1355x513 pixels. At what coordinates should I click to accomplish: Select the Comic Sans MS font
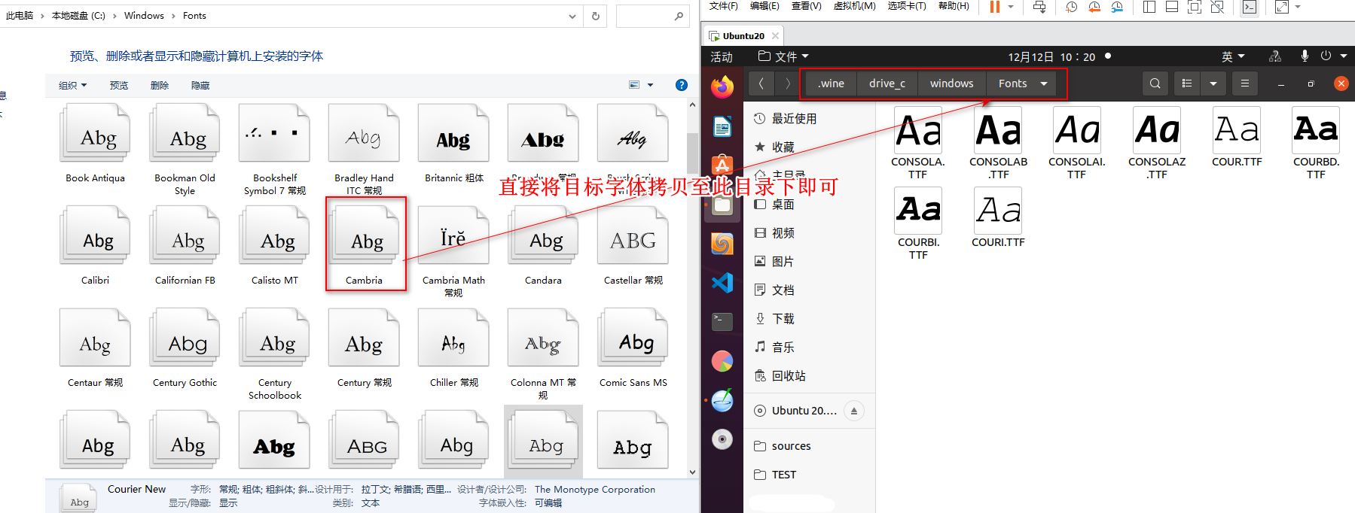(633, 349)
